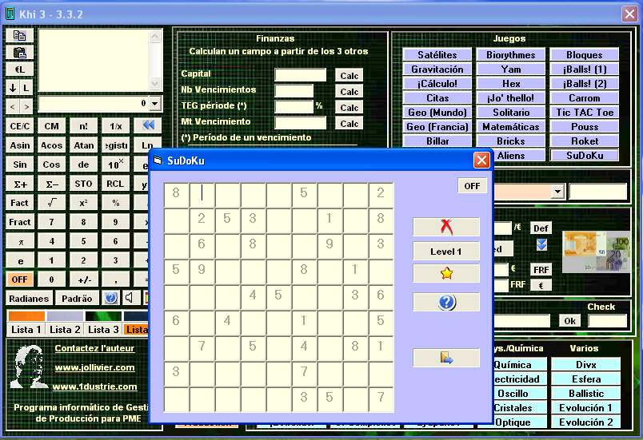The height and width of the screenshot is (440, 643).
Task: Switch to Lista 2 tab
Action: [x=65, y=329]
